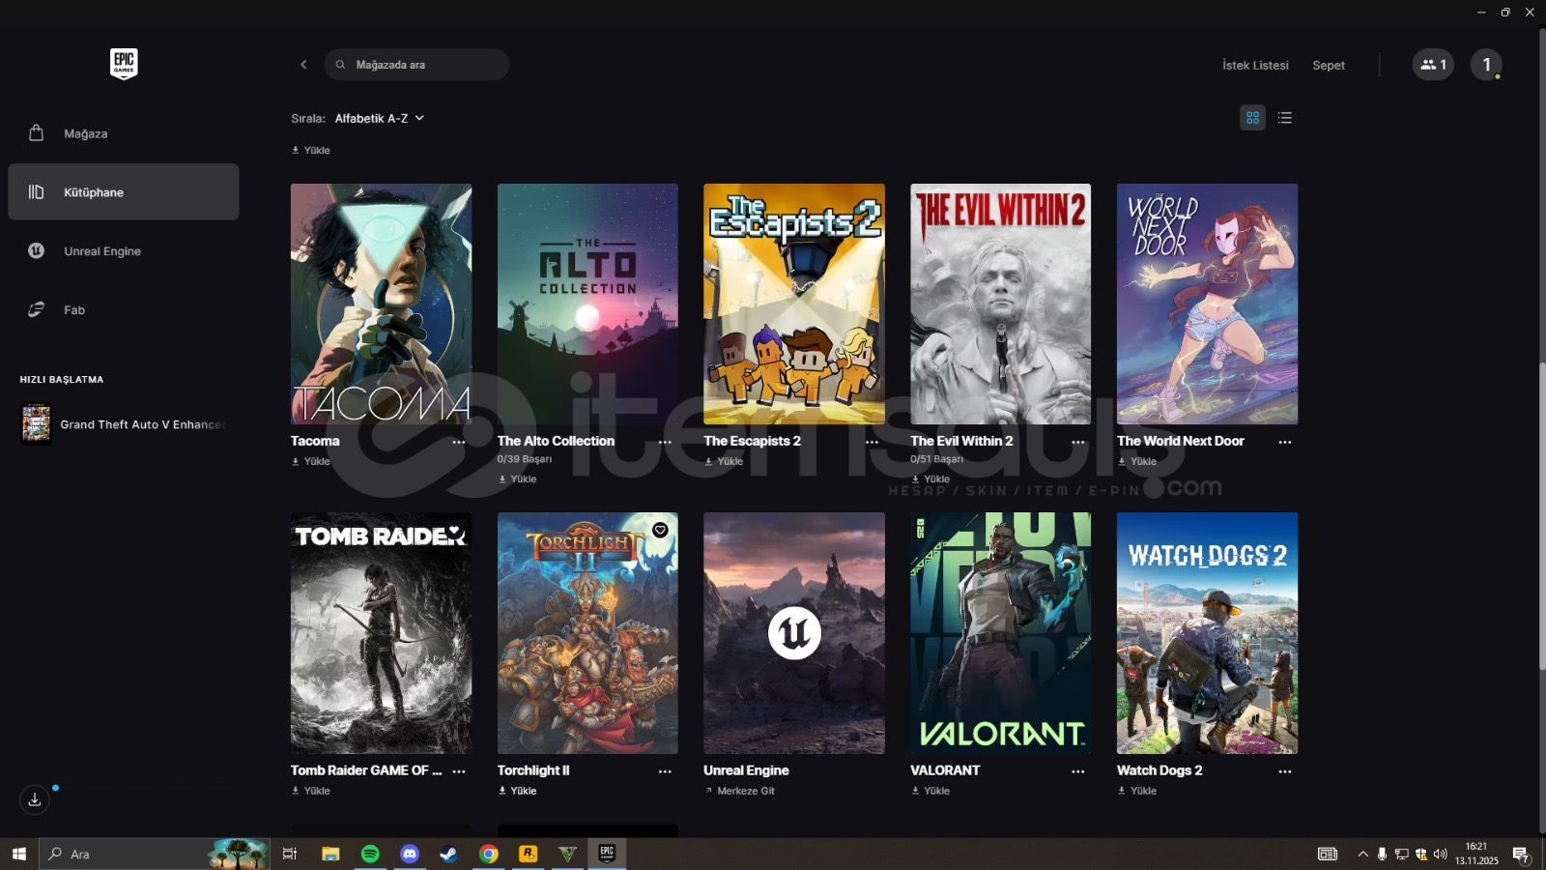The width and height of the screenshot is (1546, 870).
Task: Click Yükle under Tacoma
Action: (311, 461)
